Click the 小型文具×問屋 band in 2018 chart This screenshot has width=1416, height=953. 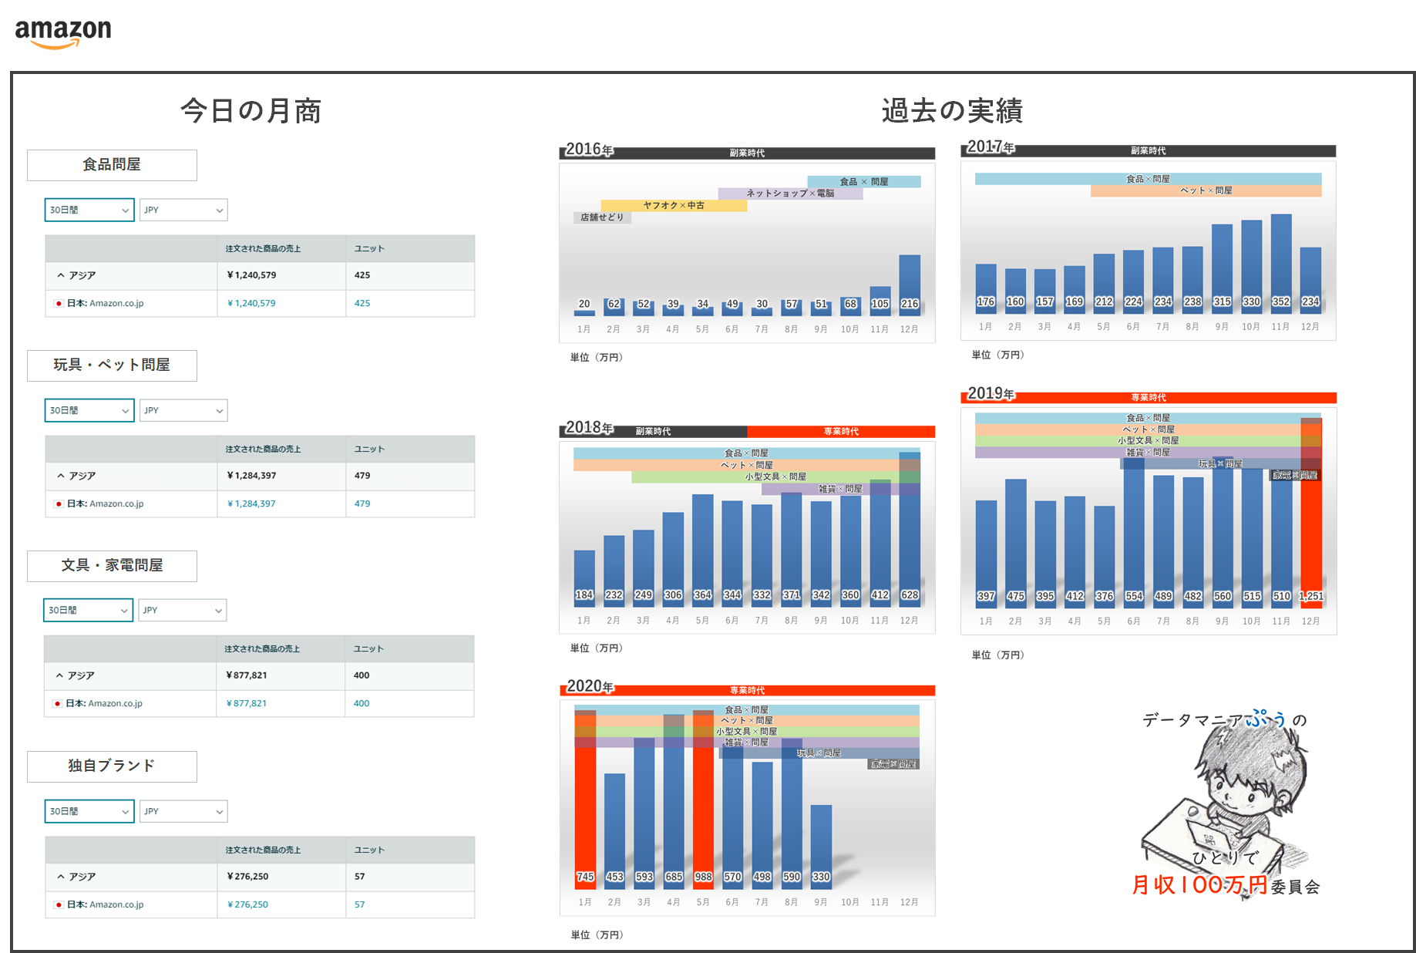pos(775,477)
